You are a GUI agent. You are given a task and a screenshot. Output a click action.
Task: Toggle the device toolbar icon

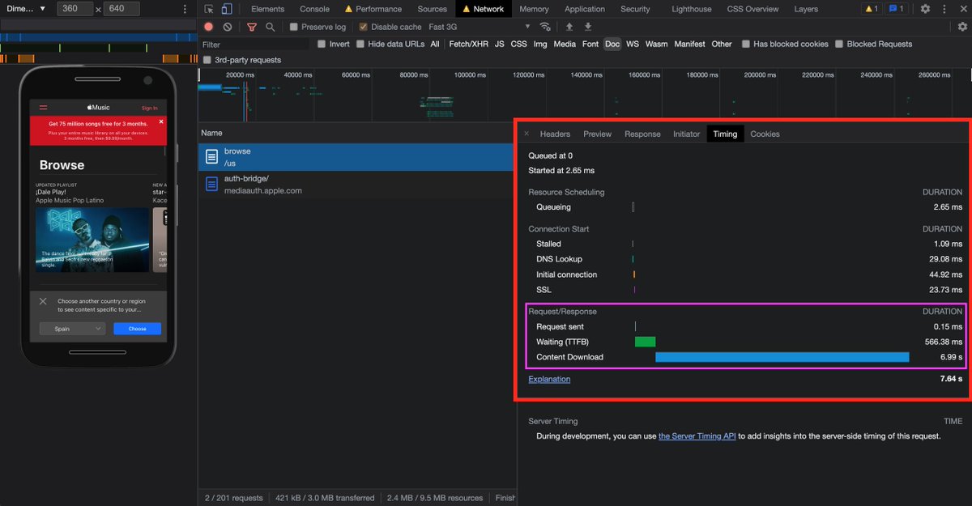click(x=227, y=9)
